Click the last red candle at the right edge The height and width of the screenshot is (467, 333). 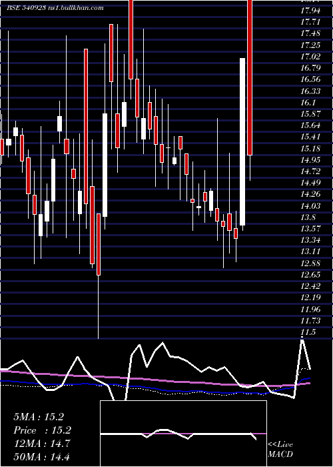coord(250,77)
